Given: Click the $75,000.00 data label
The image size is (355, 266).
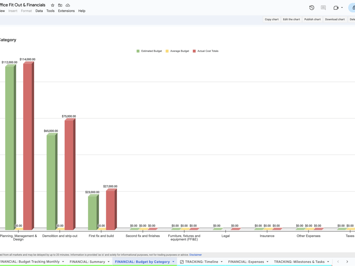Looking at the screenshot, I should tap(69, 116).
